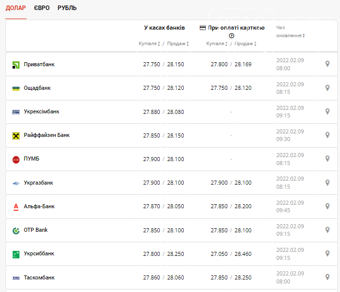
Task: Show Укргазбанк location pin
Action: point(327,183)
